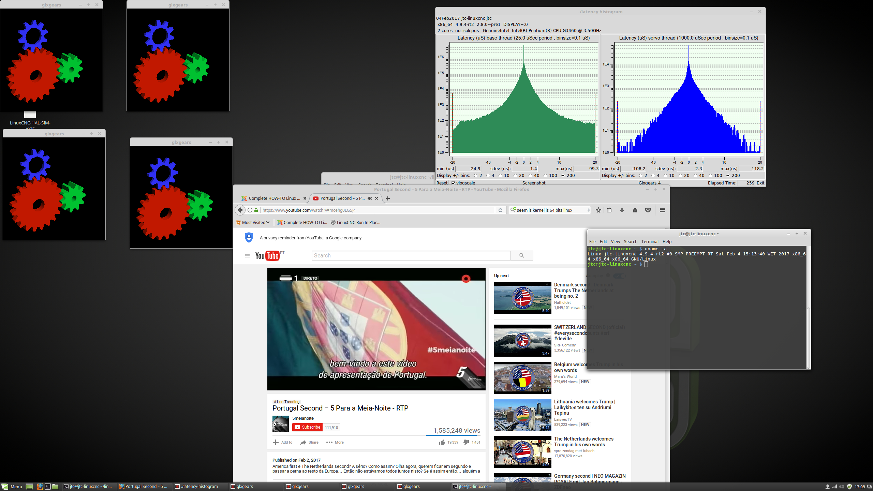Open Terminal menu in front terminal
Image resolution: width=873 pixels, height=491 pixels.
click(650, 242)
